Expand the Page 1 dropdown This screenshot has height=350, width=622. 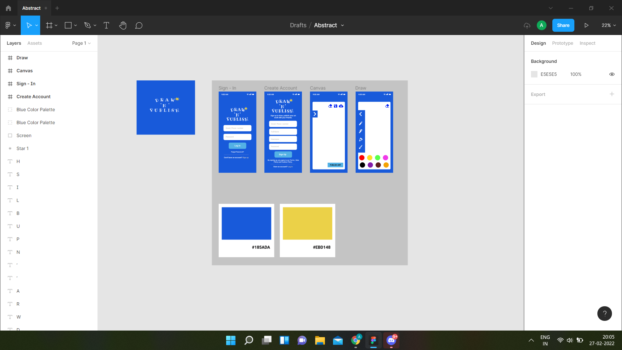tap(81, 43)
